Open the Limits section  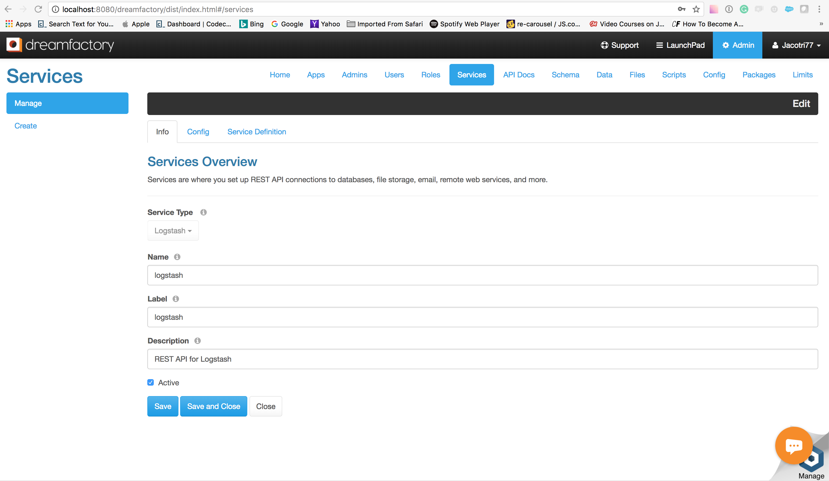pos(803,74)
